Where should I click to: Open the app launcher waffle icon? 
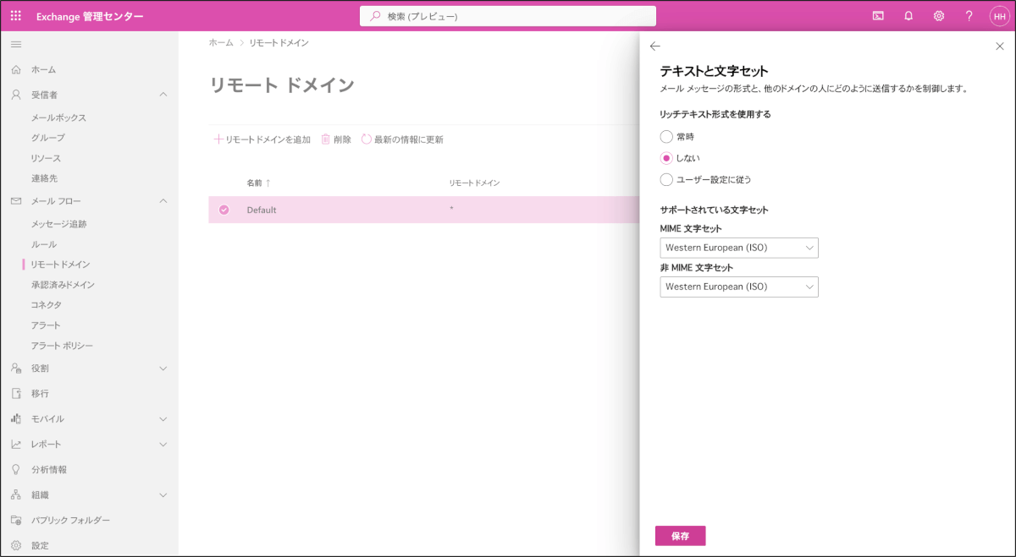click(16, 16)
